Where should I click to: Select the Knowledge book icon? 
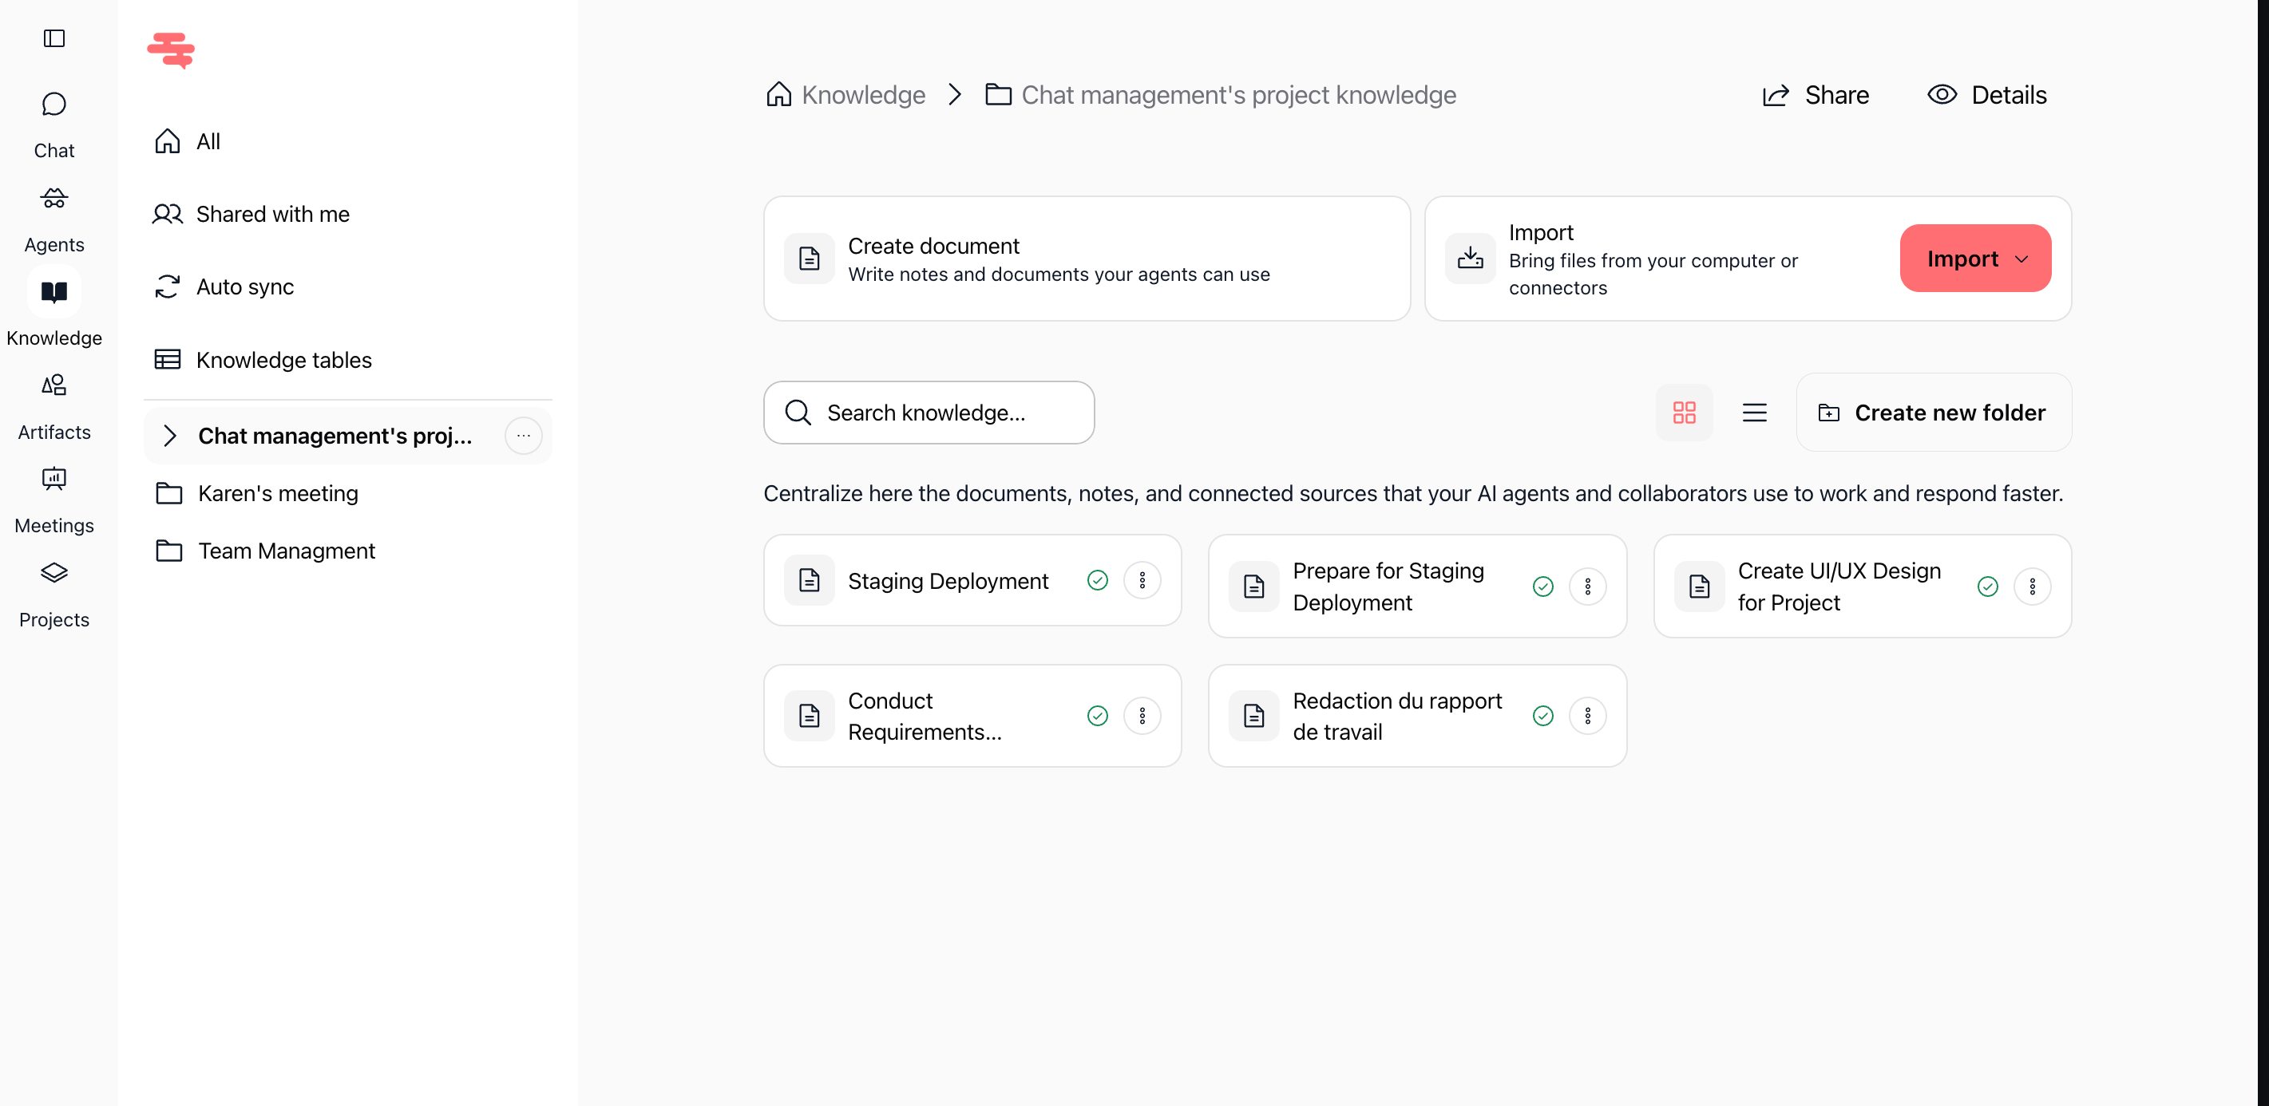[53, 291]
